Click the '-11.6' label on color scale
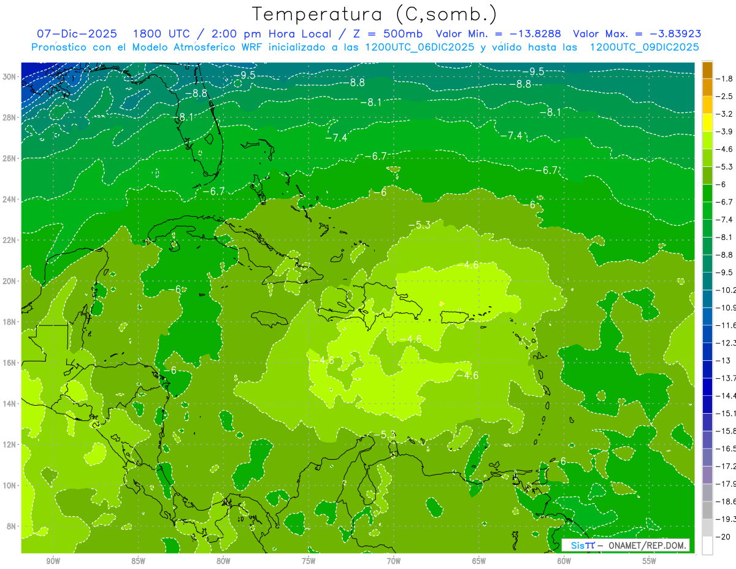The height and width of the screenshot is (569, 736). [x=727, y=325]
